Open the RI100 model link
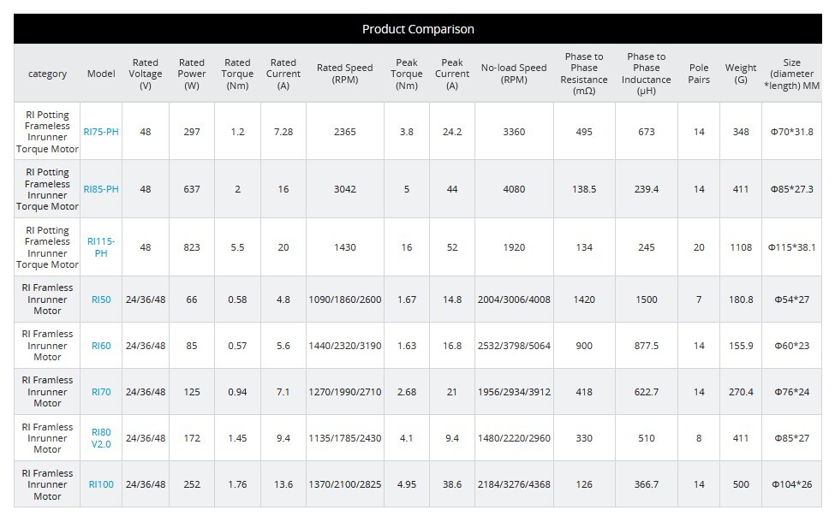The height and width of the screenshot is (516, 835). [x=101, y=484]
